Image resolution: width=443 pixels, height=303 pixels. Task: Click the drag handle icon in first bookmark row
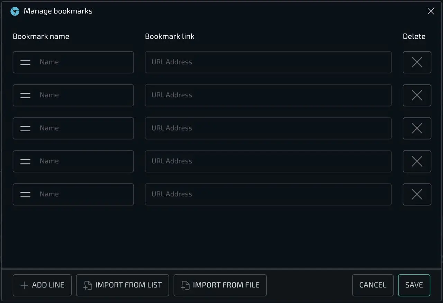pyautogui.click(x=25, y=62)
